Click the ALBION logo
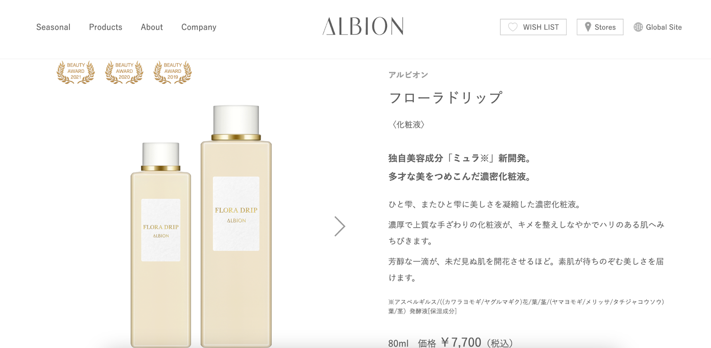The image size is (711, 348). 363,27
